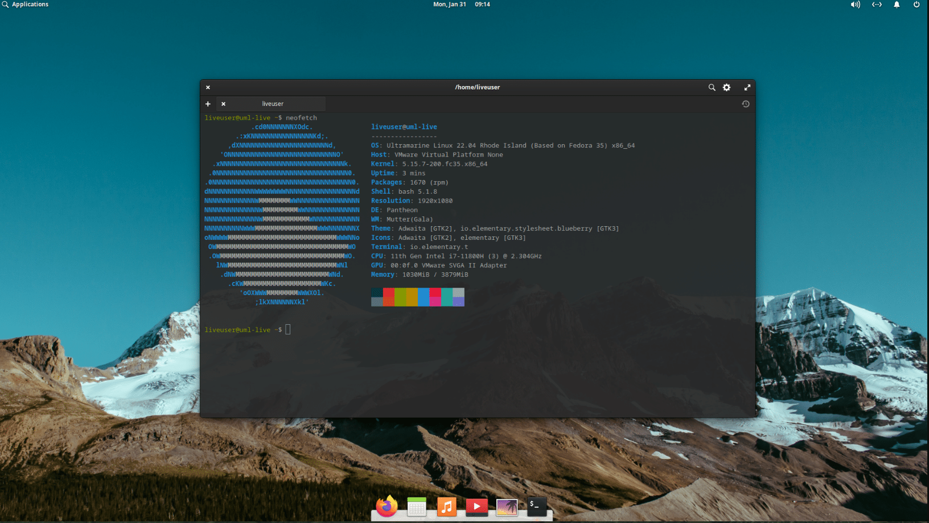The height and width of the screenshot is (523, 929).
Task: Open the Applications menu
Action: click(26, 4)
